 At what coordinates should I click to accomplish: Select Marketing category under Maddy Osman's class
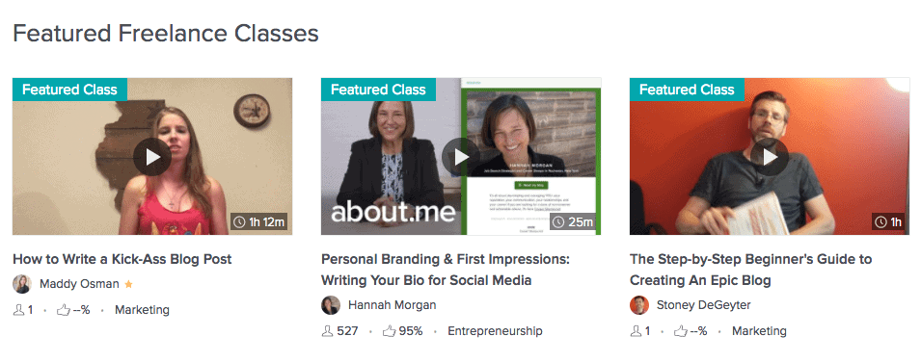pos(142,310)
